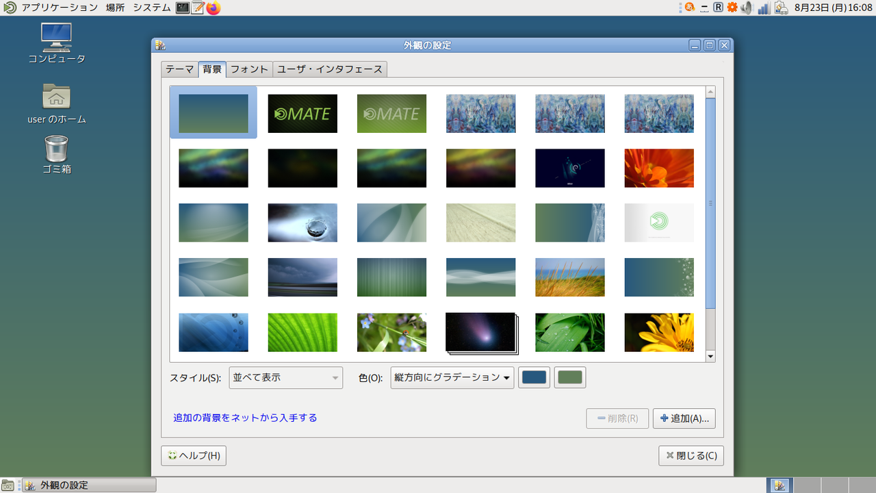
Task: Open the システム menu
Action: coord(152,8)
